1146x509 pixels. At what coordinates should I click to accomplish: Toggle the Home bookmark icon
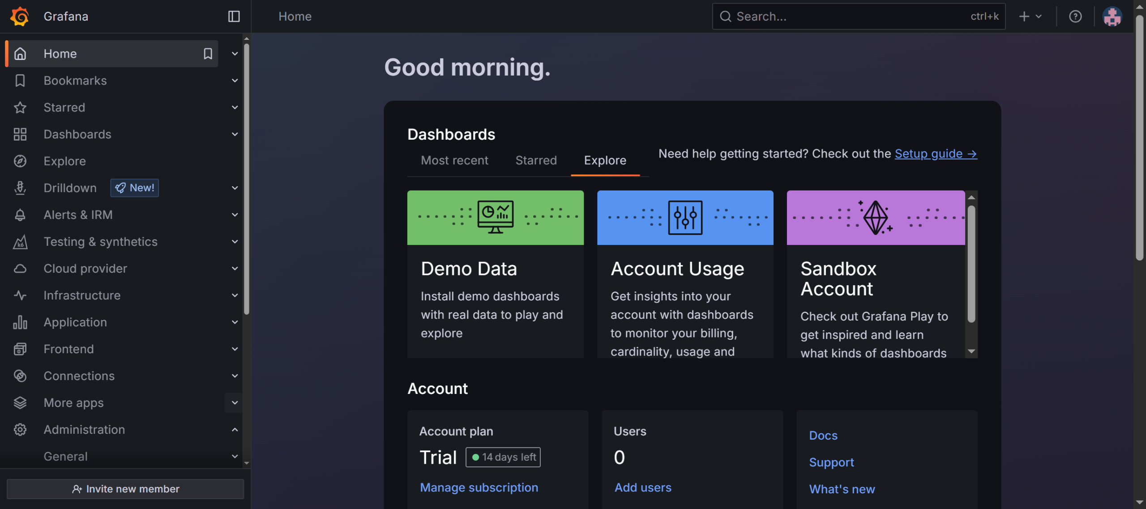pos(208,54)
